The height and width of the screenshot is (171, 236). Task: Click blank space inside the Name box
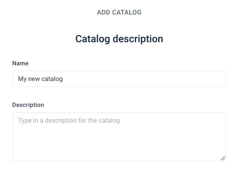tap(144, 79)
